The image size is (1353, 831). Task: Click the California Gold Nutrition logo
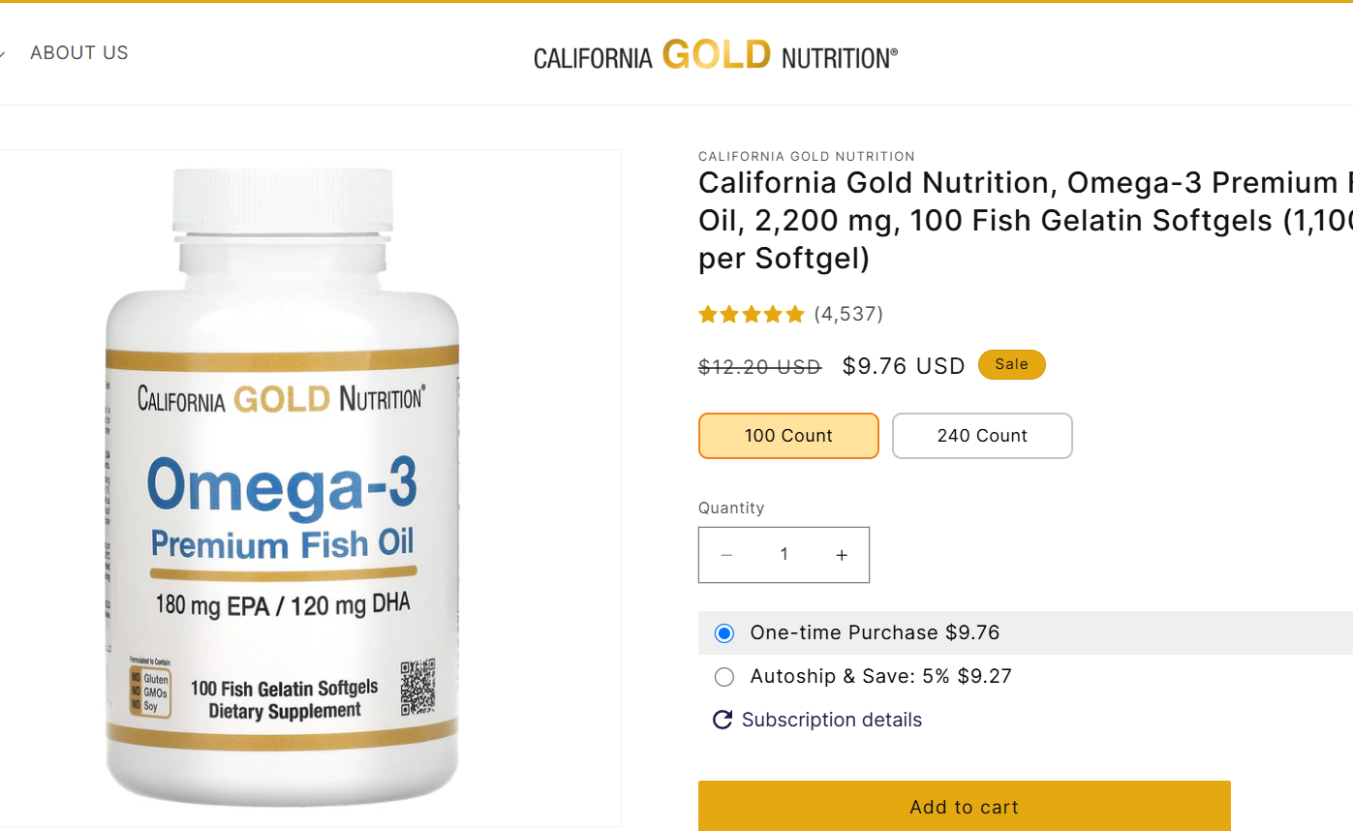(716, 55)
